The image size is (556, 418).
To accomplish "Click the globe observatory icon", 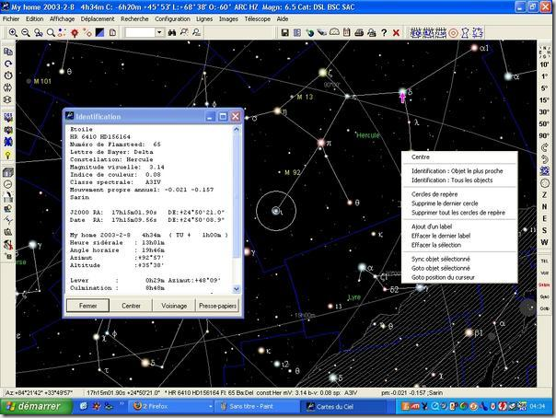I will pos(309,32).
